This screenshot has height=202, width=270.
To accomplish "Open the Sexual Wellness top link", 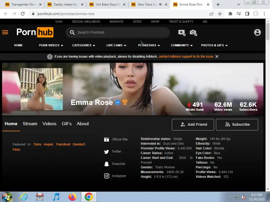I will point(86,22).
